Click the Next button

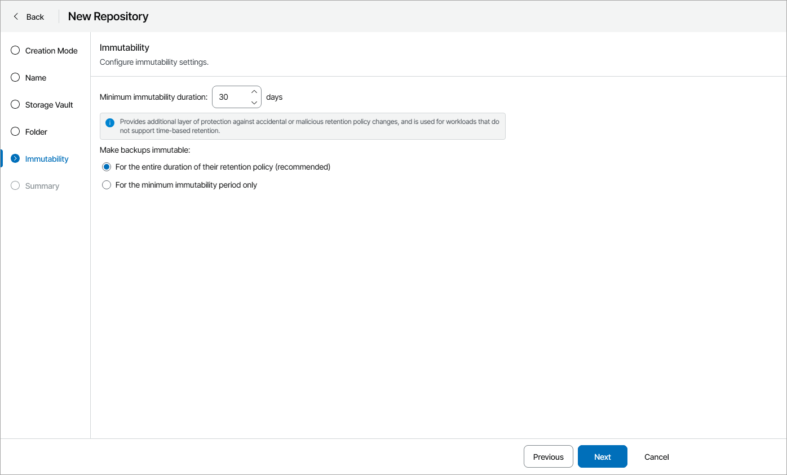[x=602, y=456]
